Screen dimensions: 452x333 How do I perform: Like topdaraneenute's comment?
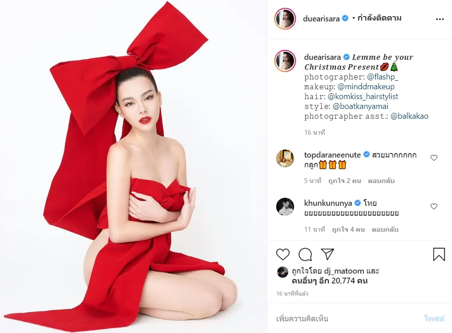434,158
